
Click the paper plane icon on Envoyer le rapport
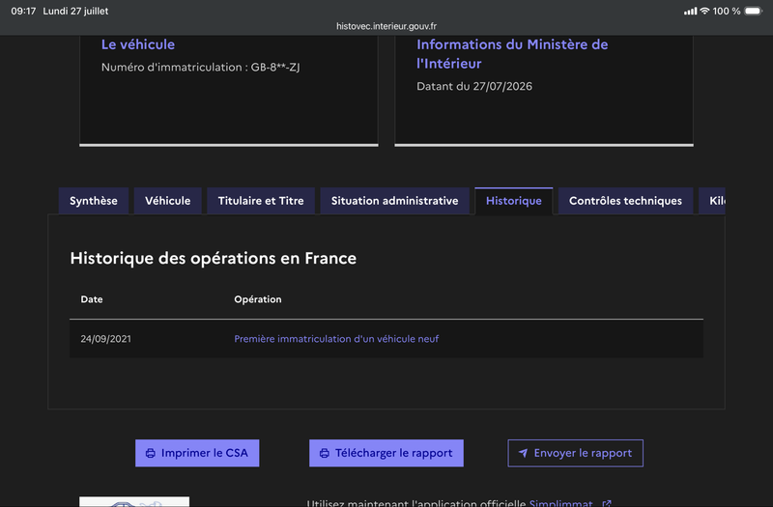pyautogui.click(x=523, y=453)
